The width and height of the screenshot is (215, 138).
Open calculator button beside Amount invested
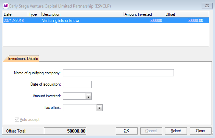pos(89,96)
